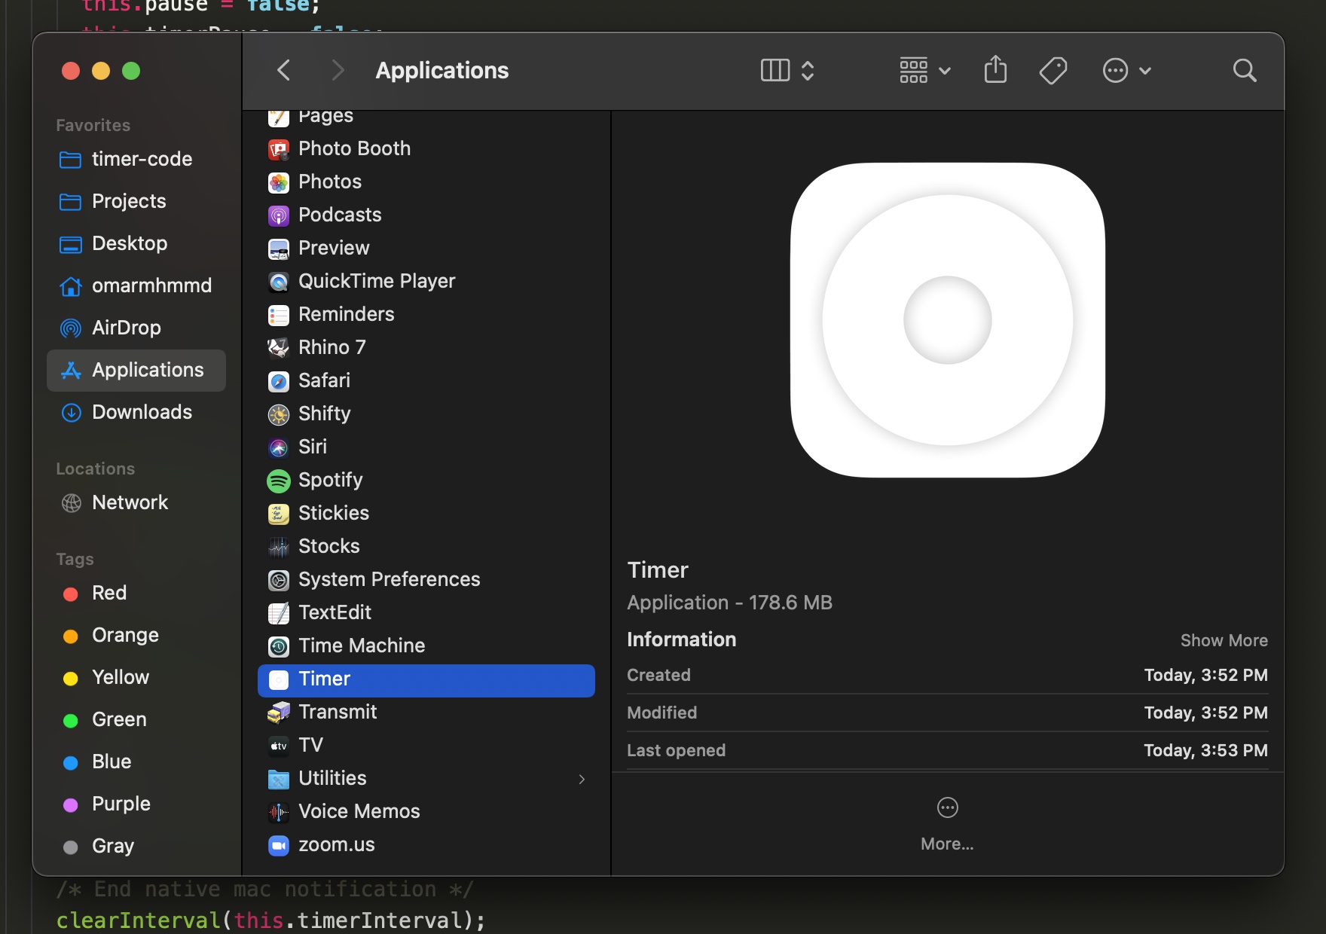Select the Reminders app icon
Image resolution: width=1326 pixels, height=934 pixels.
click(279, 315)
